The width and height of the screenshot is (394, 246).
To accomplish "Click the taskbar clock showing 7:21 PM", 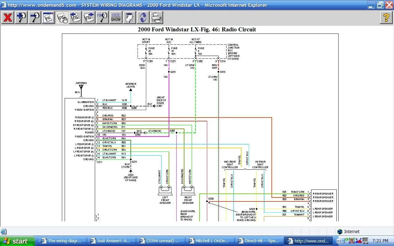I will pos(380,241).
